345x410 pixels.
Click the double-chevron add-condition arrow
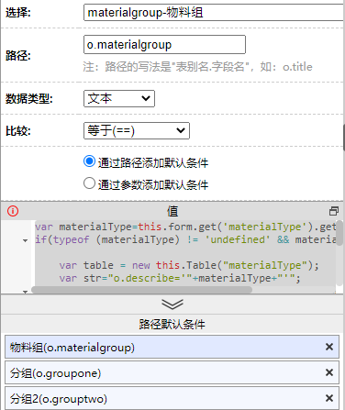pos(172,304)
